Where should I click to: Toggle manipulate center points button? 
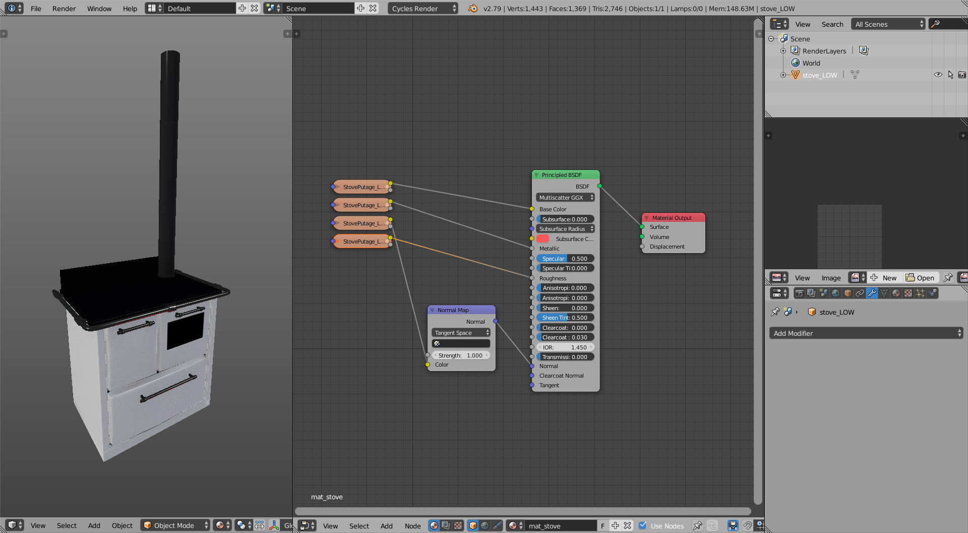(259, 525)
